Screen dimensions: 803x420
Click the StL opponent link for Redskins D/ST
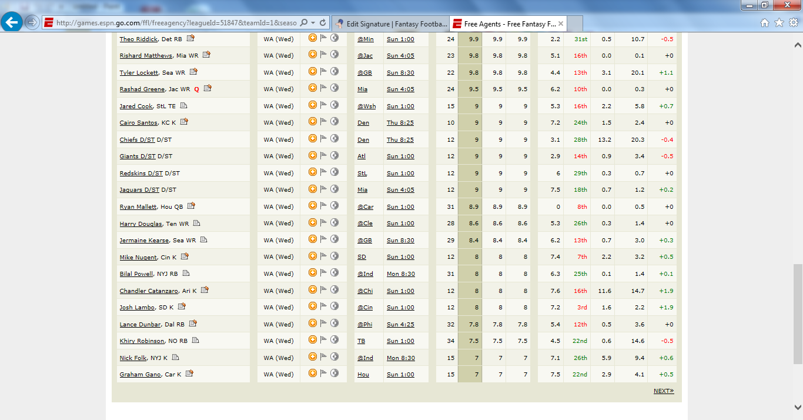pos(362,173)
